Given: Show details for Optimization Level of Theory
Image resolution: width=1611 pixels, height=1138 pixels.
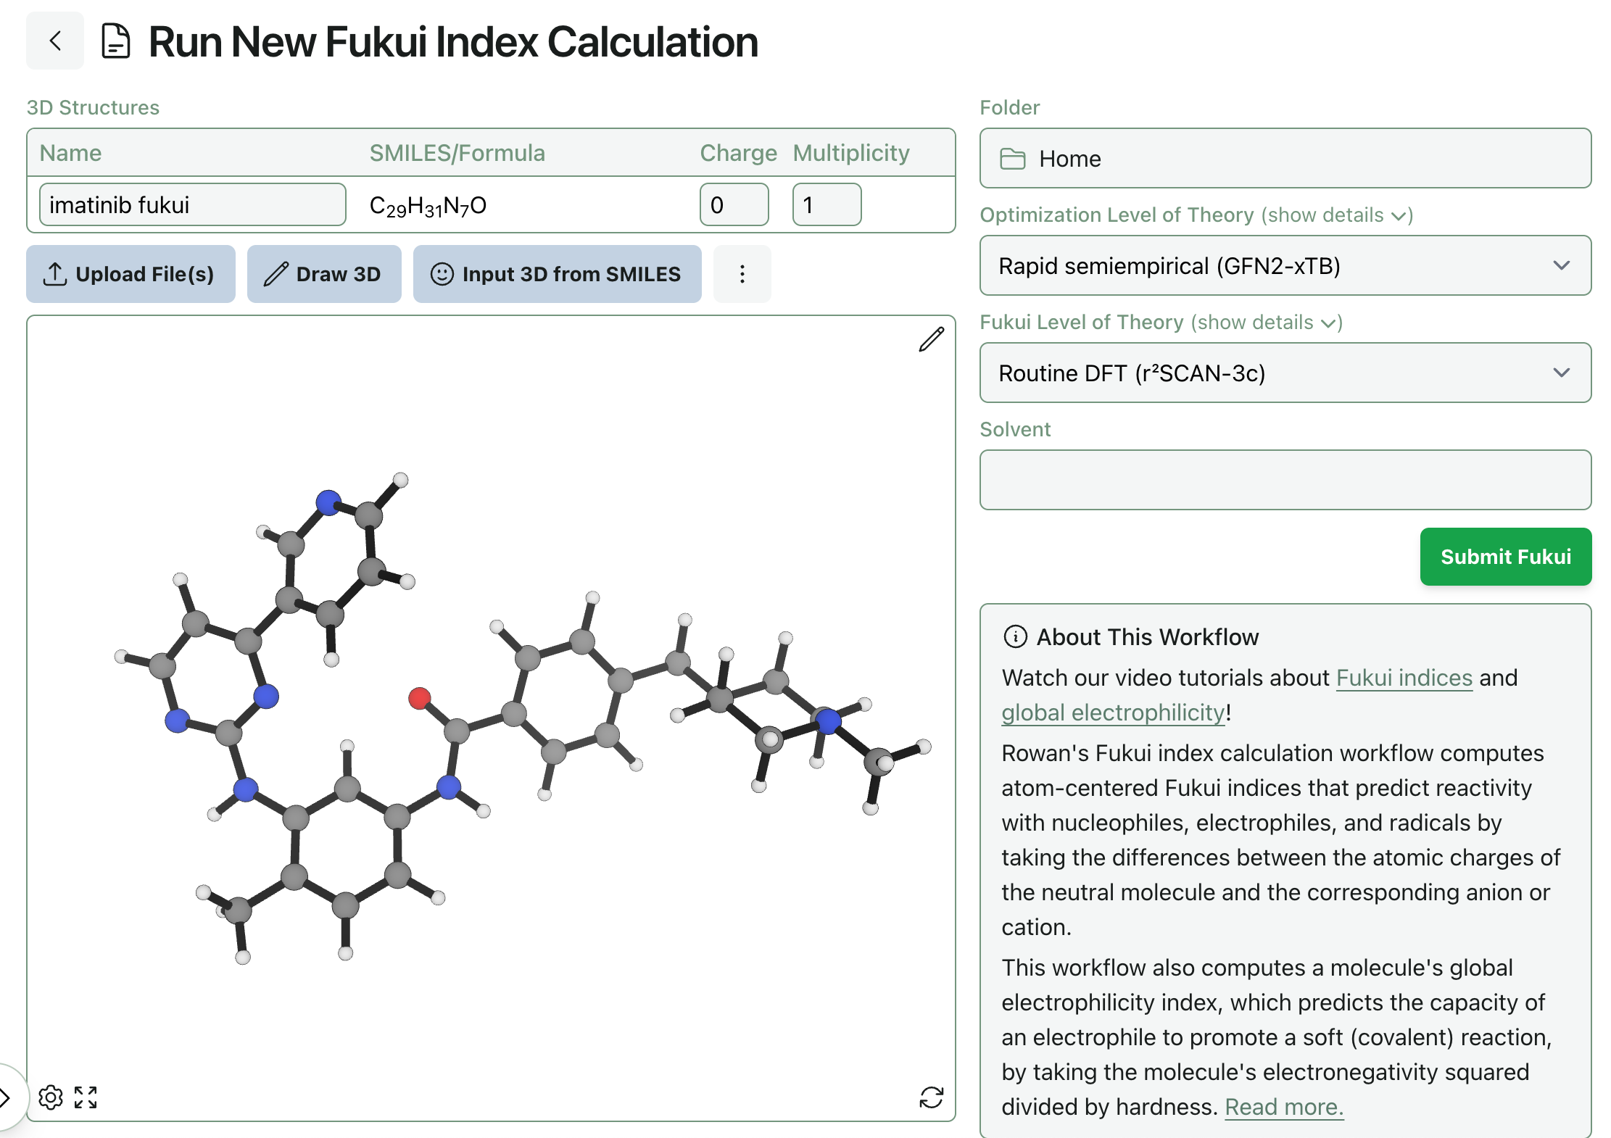Looking at the screenshot, I should pyautogui.click(x=1336, y=215).
